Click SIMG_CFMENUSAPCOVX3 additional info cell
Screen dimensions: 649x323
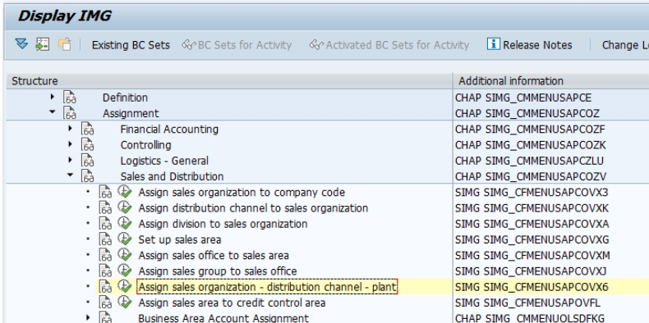tap(532, 193)
